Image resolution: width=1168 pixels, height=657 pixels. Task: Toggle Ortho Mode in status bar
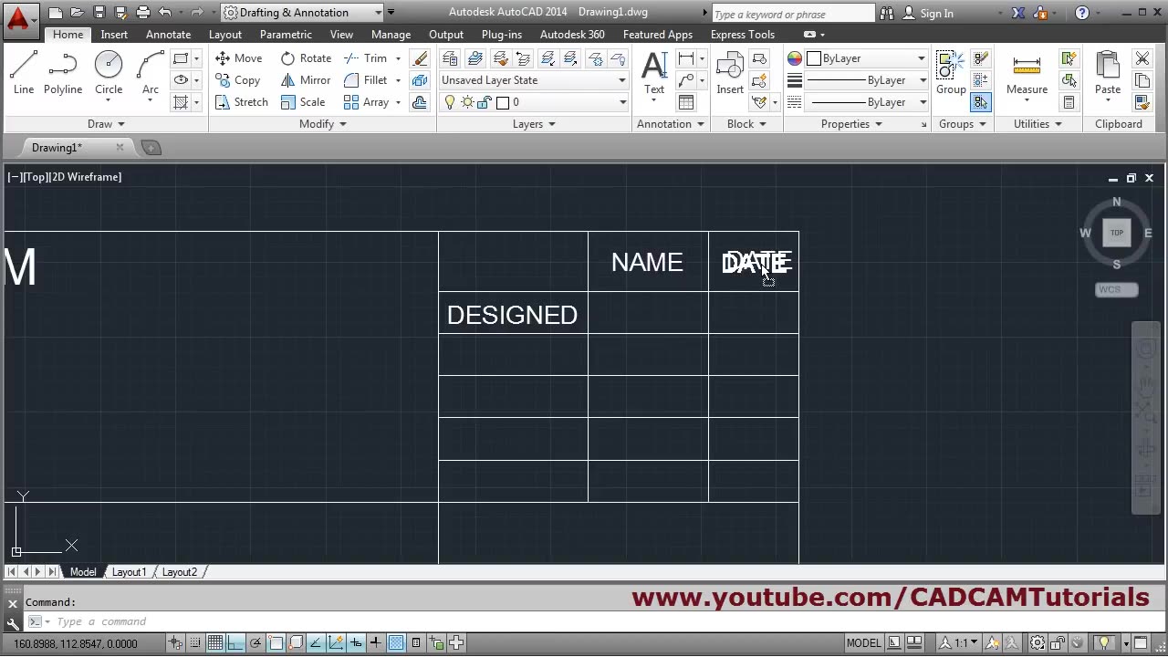(x=235, y=642)
